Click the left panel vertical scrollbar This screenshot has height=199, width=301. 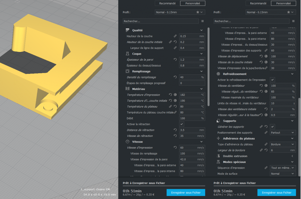[209, 67]
